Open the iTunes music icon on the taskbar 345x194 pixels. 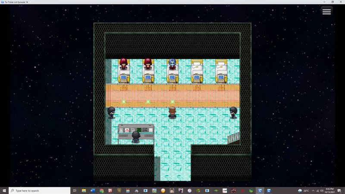(x=189, y=191)
